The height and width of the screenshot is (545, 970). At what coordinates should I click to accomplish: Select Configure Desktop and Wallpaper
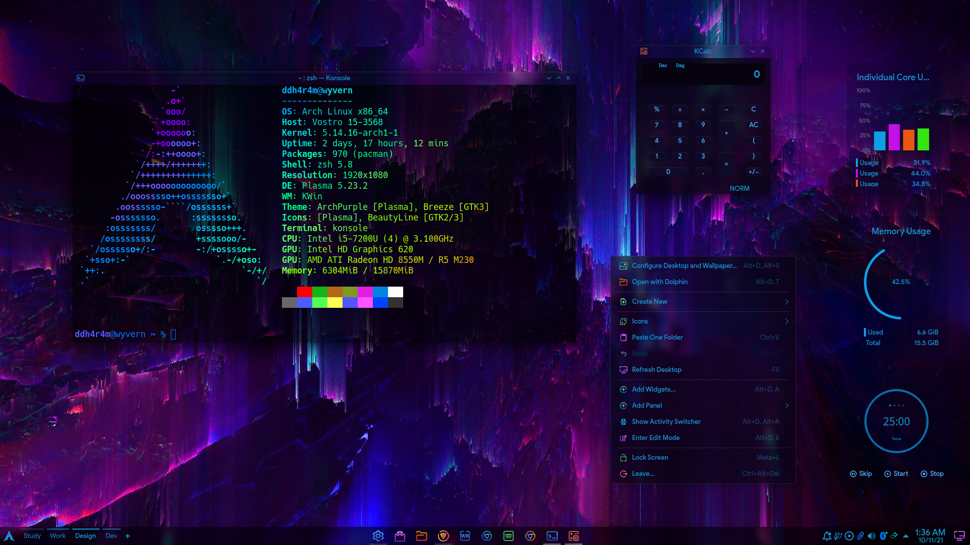click(703, 265)
